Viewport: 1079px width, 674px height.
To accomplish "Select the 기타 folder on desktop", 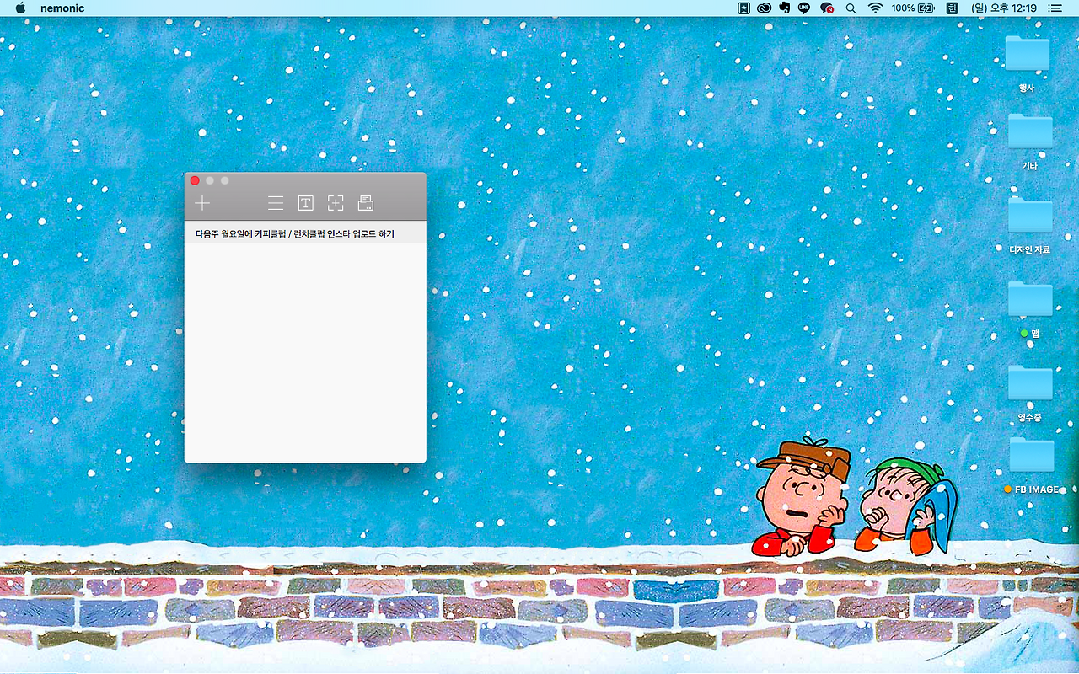I will coord(1030,132).
